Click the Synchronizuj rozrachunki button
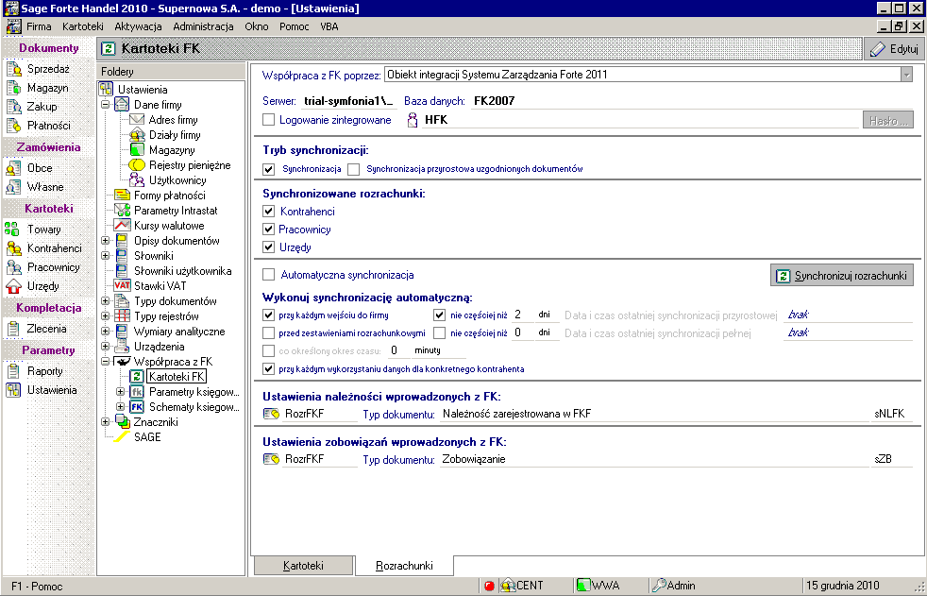Screen dimensions: 927x596 pos(842,276)
